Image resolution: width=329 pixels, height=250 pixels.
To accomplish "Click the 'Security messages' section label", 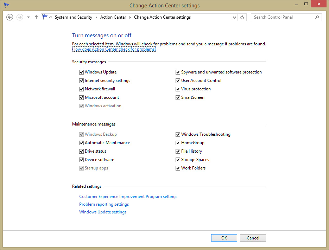I will point(89,62).
